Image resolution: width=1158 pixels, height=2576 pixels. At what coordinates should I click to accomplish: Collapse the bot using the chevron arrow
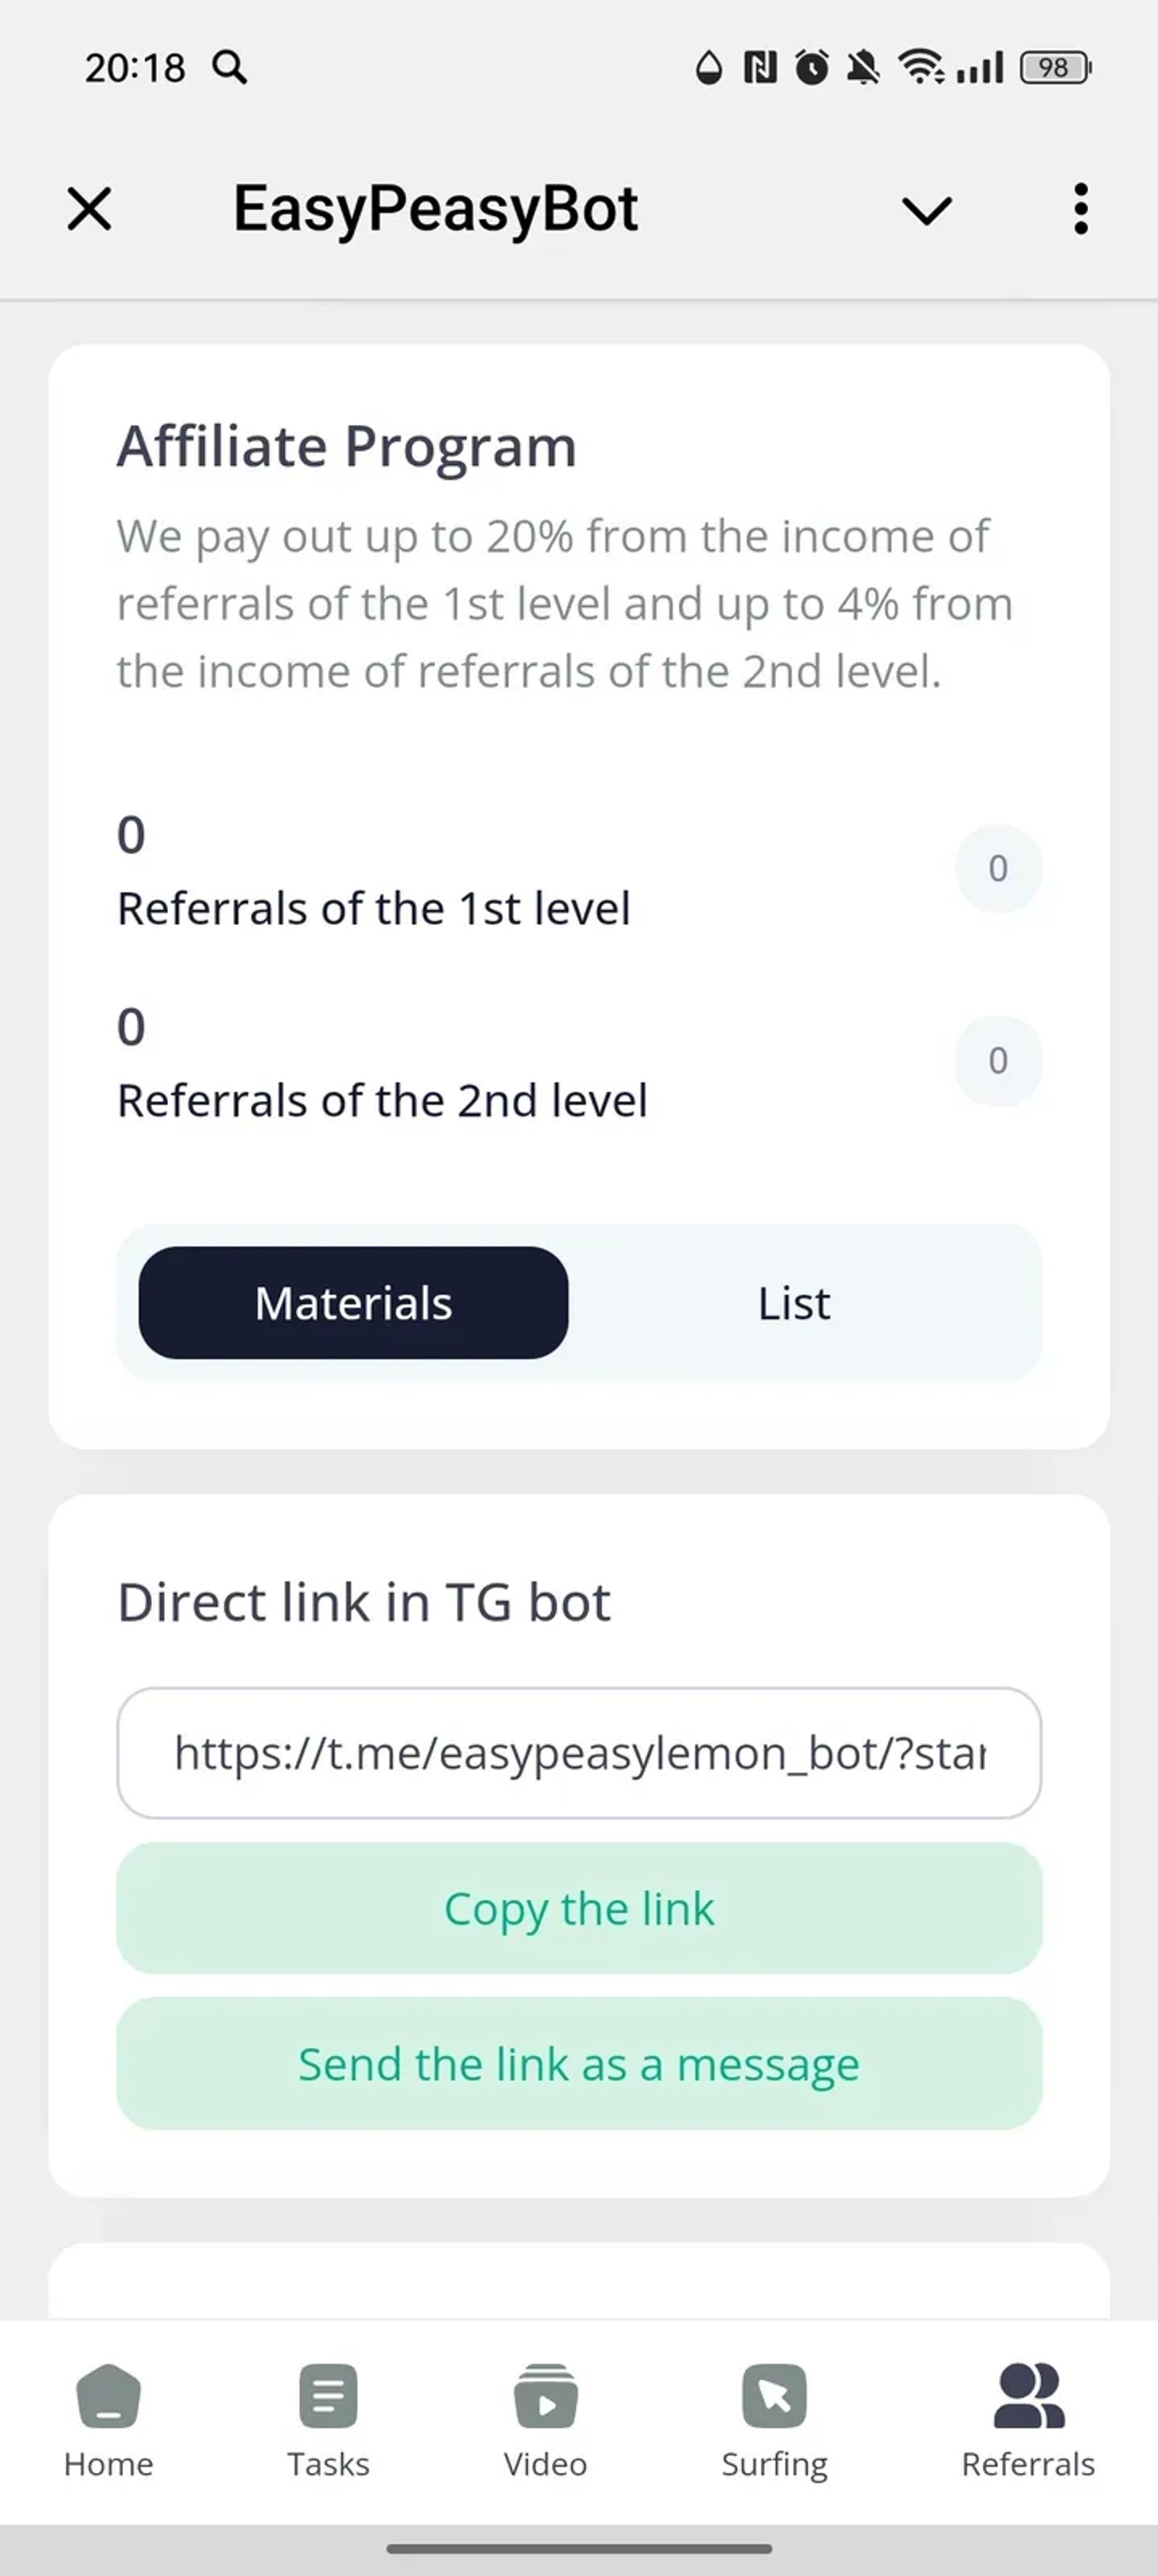coord(924,211)
